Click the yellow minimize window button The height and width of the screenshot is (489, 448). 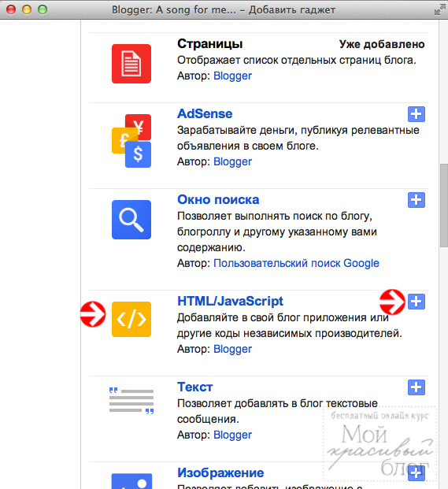pyautogui.click(x=27, y=9)
